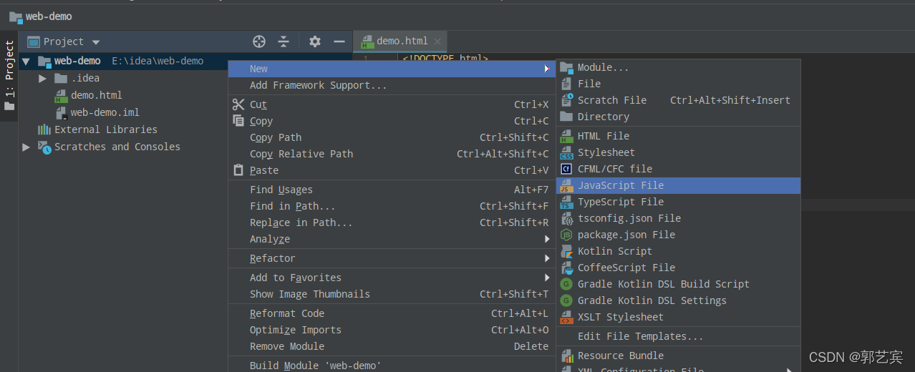Select web-demo.iml in project tree
Image resolution: width=915 pixels, height=372 pixels.
pos(105,112)
